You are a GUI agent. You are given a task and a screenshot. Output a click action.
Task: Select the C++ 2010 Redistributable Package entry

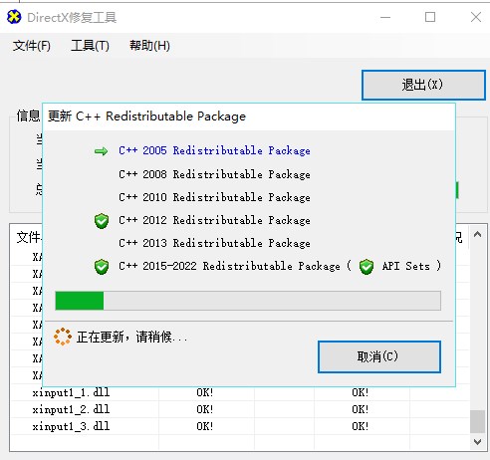[x=214, y=197]
